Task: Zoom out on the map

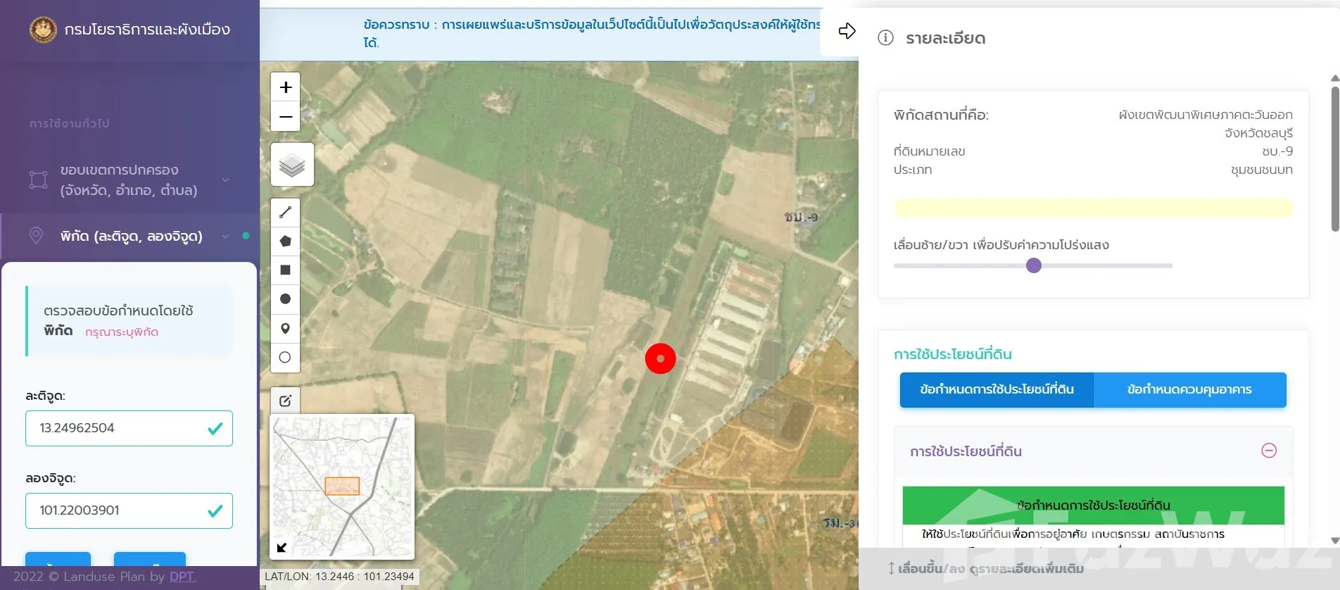Action: click(286, 117)
